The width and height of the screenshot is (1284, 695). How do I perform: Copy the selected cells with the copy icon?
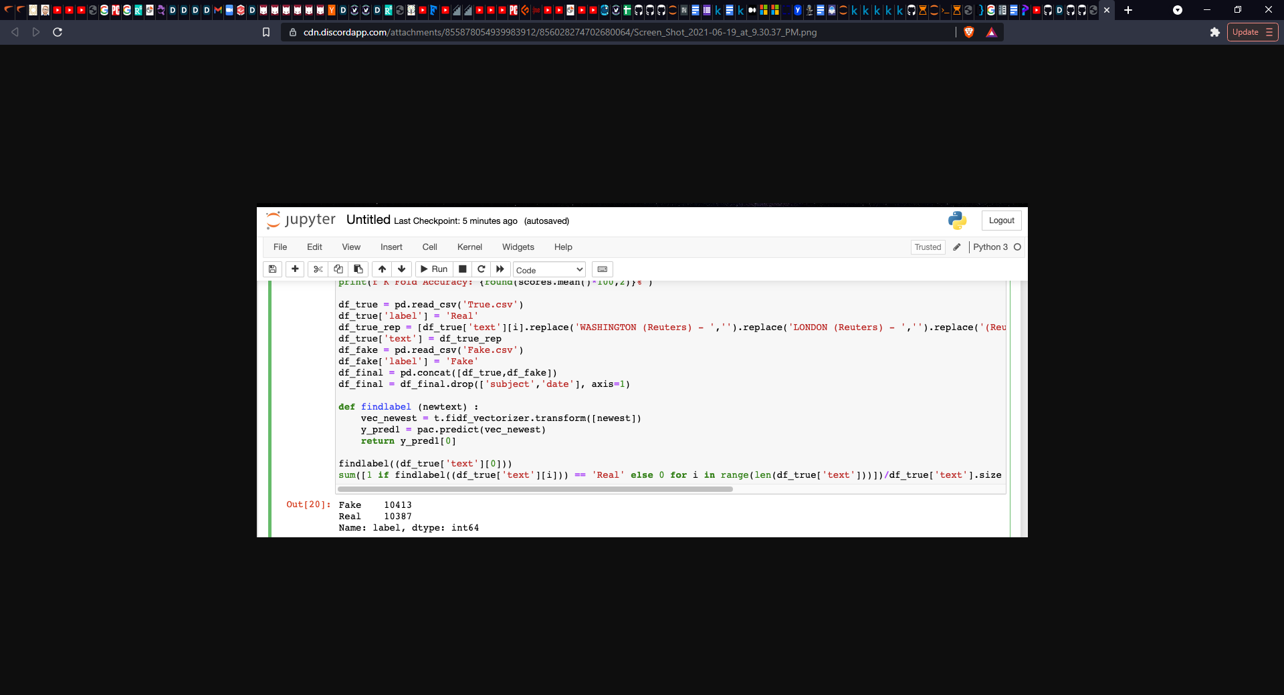tap(338, 269)
